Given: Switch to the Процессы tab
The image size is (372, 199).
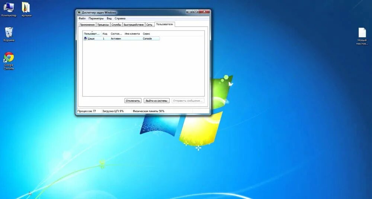Looking at the screenshot, I should pos(103,25).
